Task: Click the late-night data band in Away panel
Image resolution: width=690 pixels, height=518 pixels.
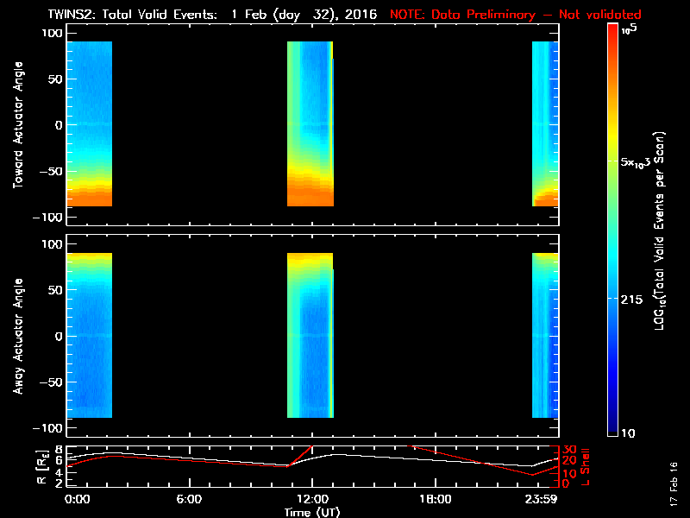Action: 545,335
